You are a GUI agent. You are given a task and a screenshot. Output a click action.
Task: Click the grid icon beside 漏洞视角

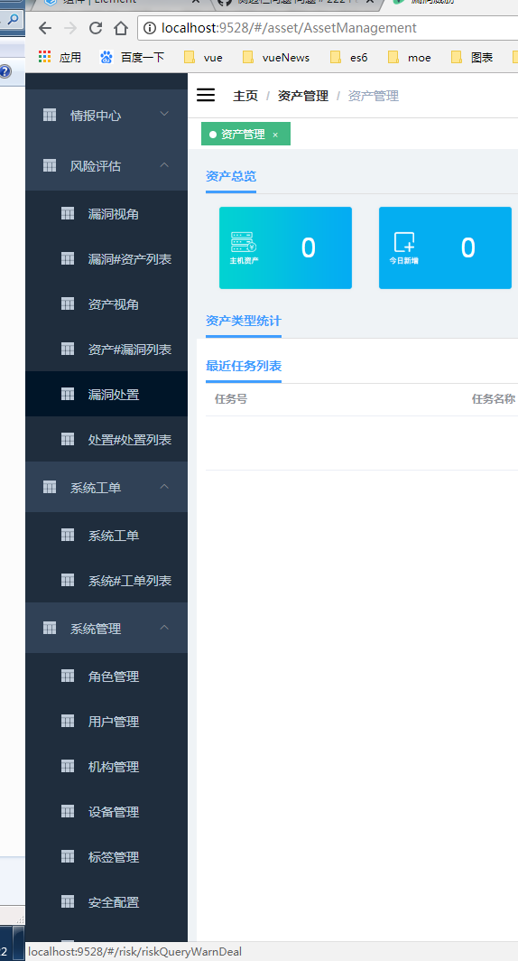click(68, 213)
